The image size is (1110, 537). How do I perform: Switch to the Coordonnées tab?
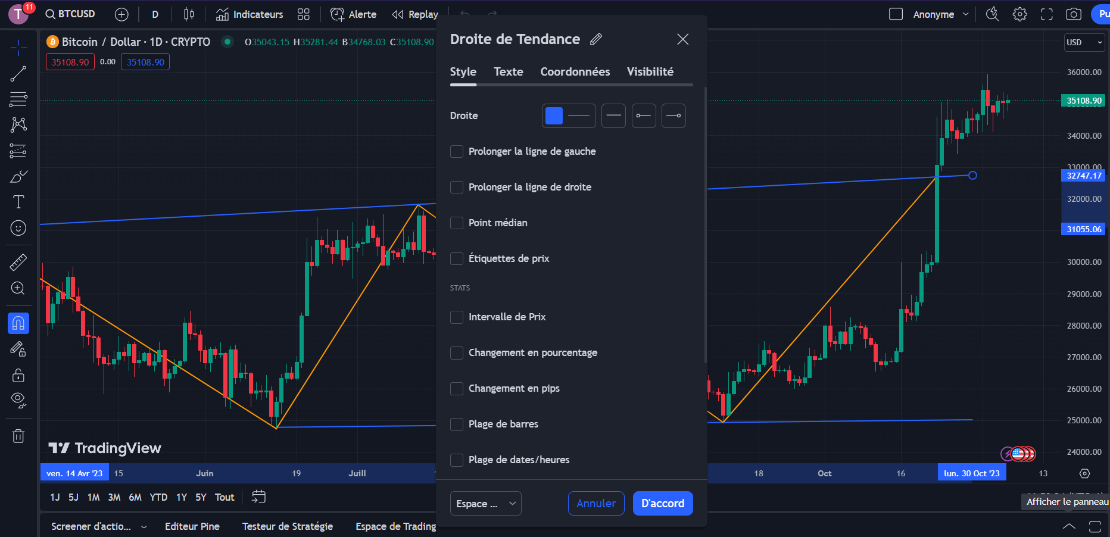pyautogui.click(x=575, y=71)
